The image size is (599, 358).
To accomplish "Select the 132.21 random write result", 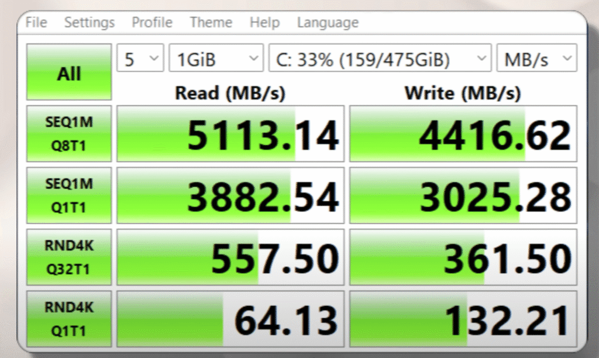I will pos(463,319).
